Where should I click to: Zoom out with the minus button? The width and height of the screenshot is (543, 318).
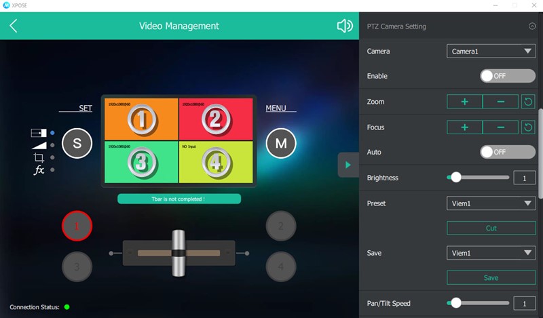(x=500, y=102)
